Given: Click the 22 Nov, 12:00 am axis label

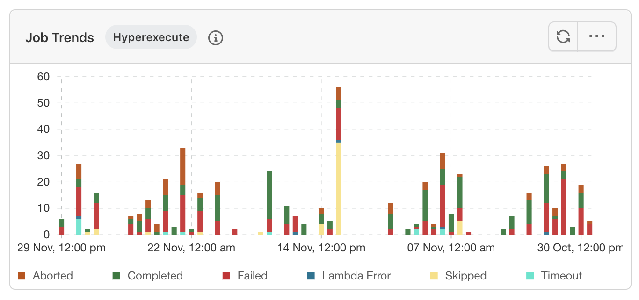Looking at the screenshot, I should coord(191,248).
